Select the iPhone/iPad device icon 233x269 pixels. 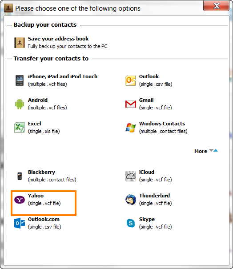point(20,80)
